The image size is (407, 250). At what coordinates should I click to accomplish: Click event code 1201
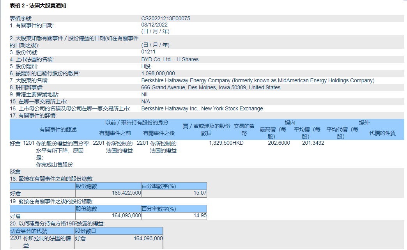(x=28, y=143)
